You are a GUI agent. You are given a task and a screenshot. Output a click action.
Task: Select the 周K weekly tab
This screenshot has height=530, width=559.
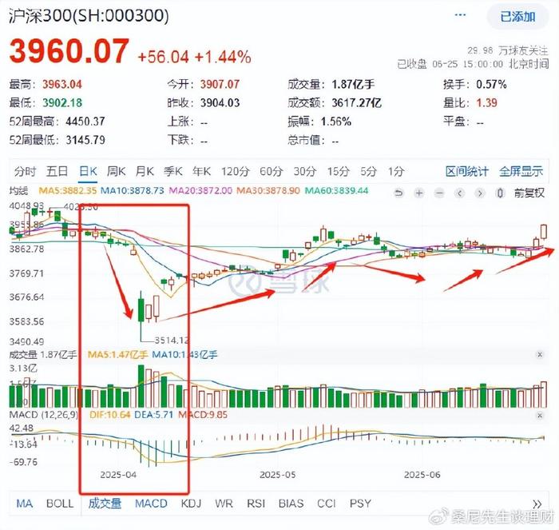point(117,171)
